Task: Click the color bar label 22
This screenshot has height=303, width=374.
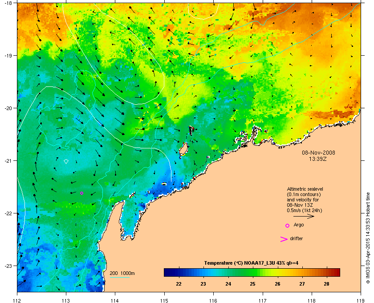Action: [x=179, y=284]
